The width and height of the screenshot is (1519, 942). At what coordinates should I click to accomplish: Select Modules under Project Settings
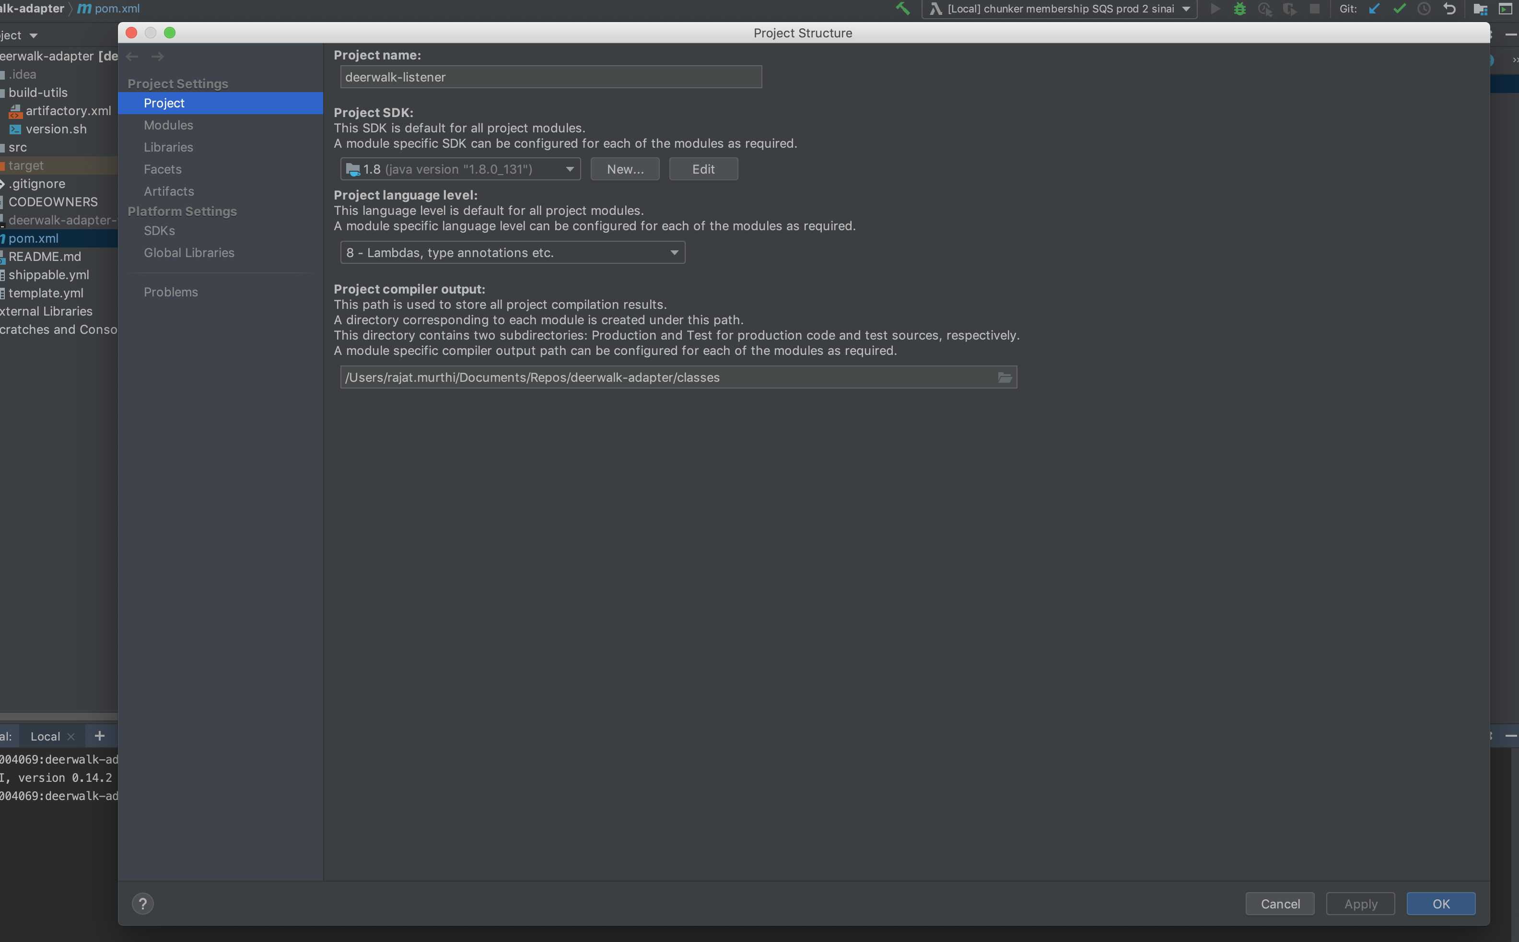169,125
